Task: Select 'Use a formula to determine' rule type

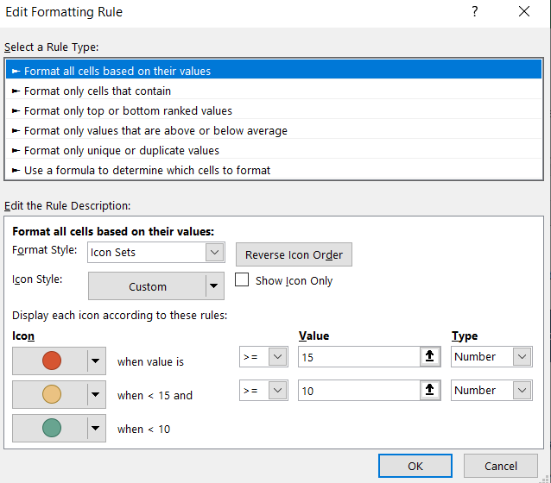Action: tap(147, 170)
